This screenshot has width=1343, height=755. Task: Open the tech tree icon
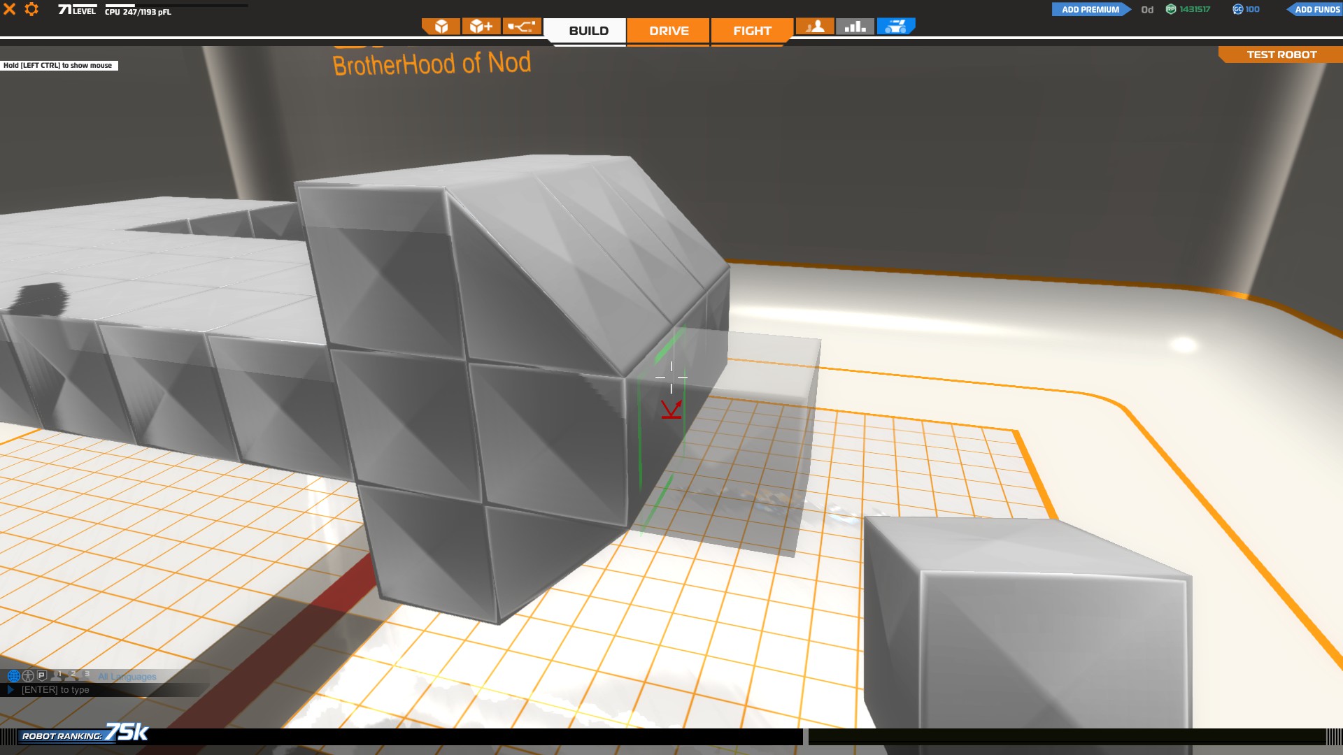(522, 27)
